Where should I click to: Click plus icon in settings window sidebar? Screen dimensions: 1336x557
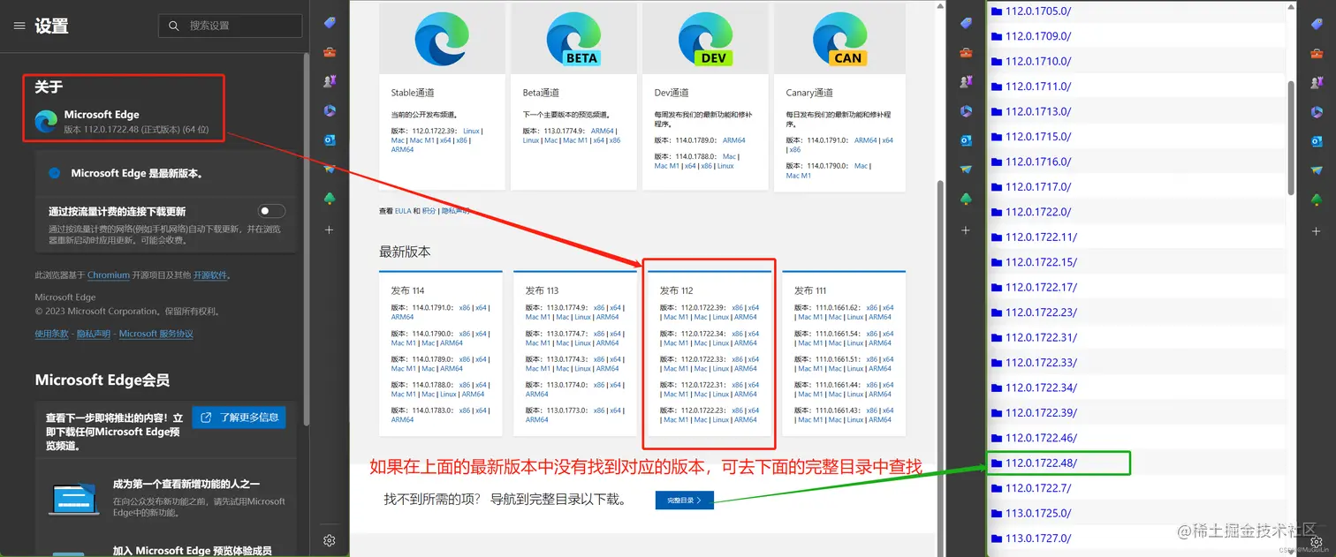coord(330,230)
